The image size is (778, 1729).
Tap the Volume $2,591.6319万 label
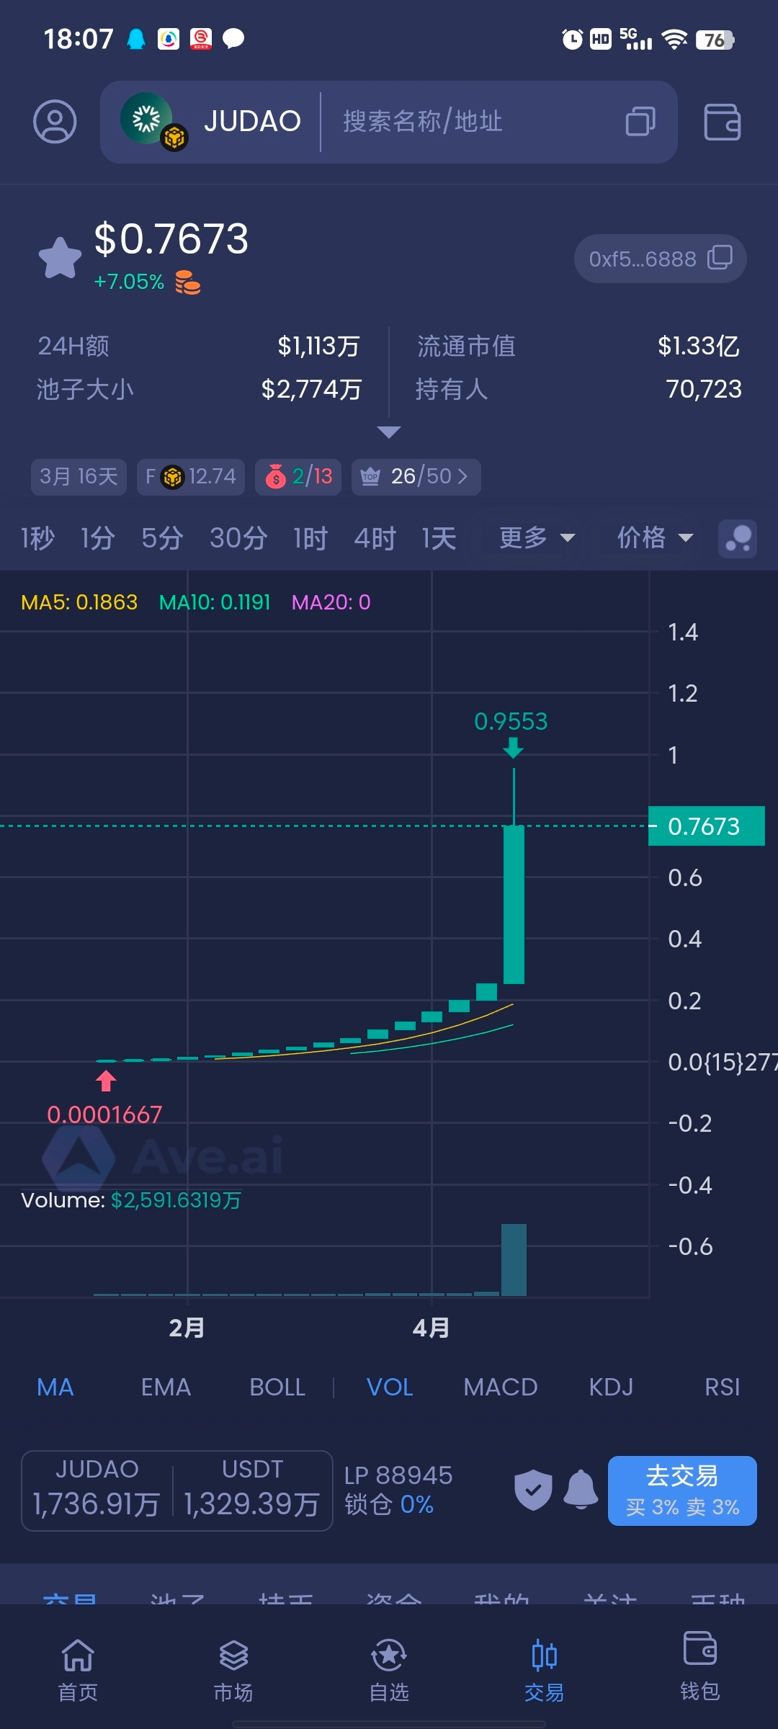131,1200
